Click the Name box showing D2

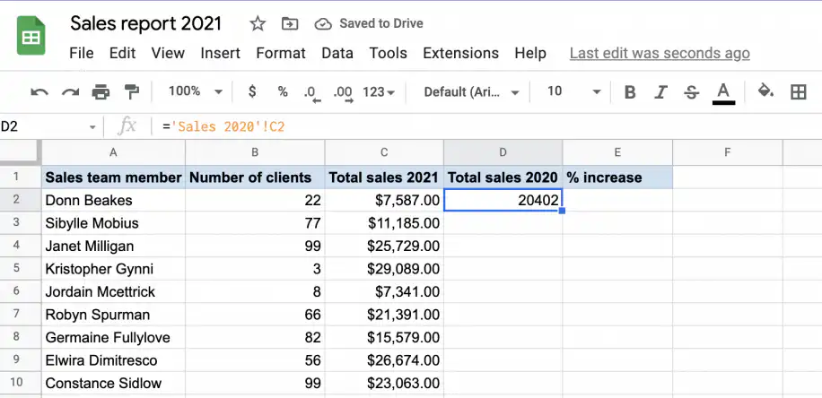44,127
